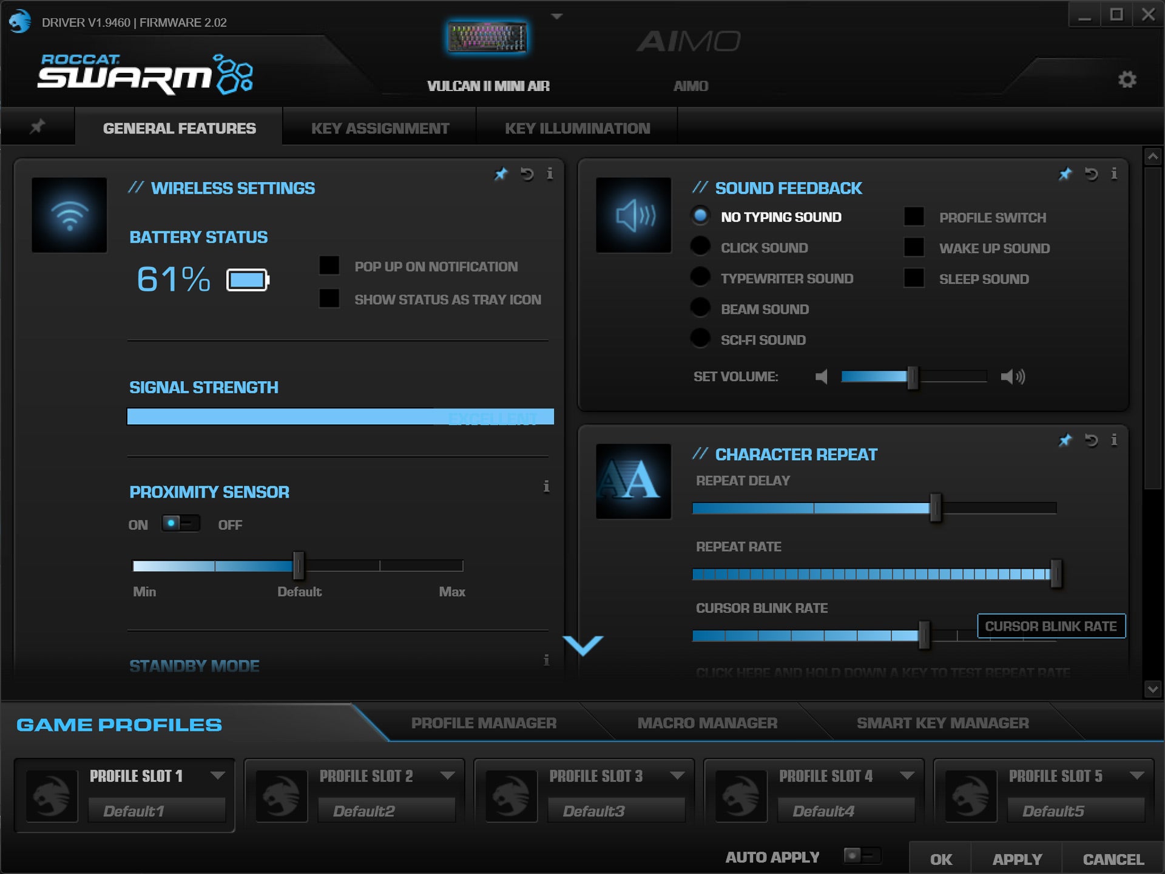Click the Set Volume slider handle
Screen dimensions: 1165x874
tap(912, 378)
